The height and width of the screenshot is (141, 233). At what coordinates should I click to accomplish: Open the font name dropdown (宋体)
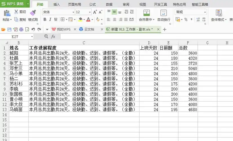pos(73,12)
